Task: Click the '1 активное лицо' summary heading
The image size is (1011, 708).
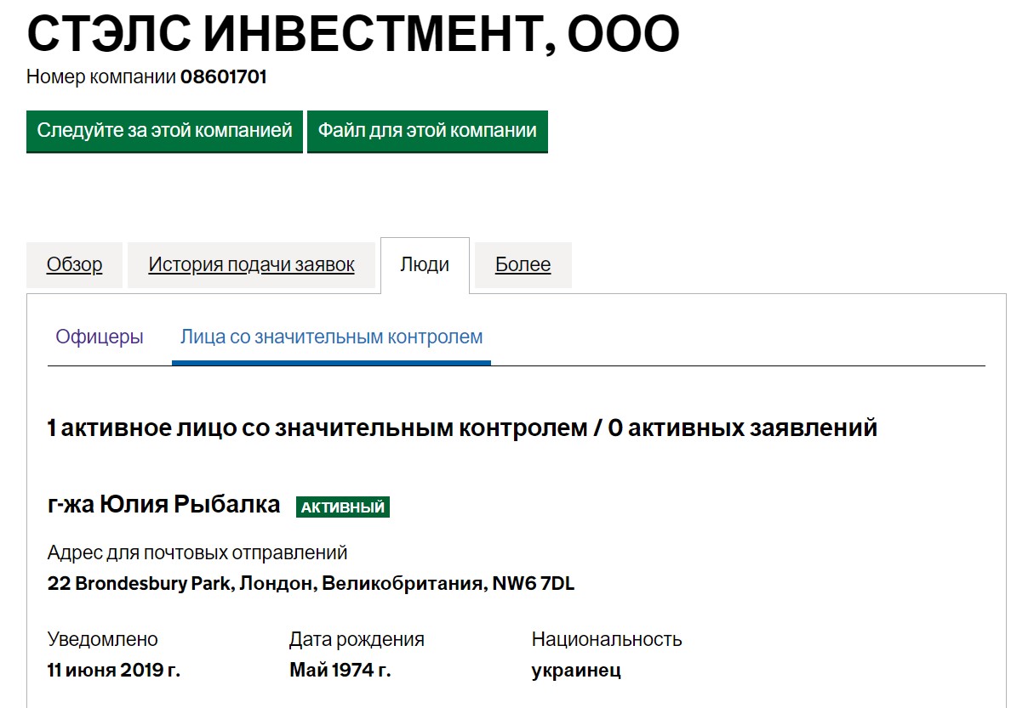Action: point(462,428)
